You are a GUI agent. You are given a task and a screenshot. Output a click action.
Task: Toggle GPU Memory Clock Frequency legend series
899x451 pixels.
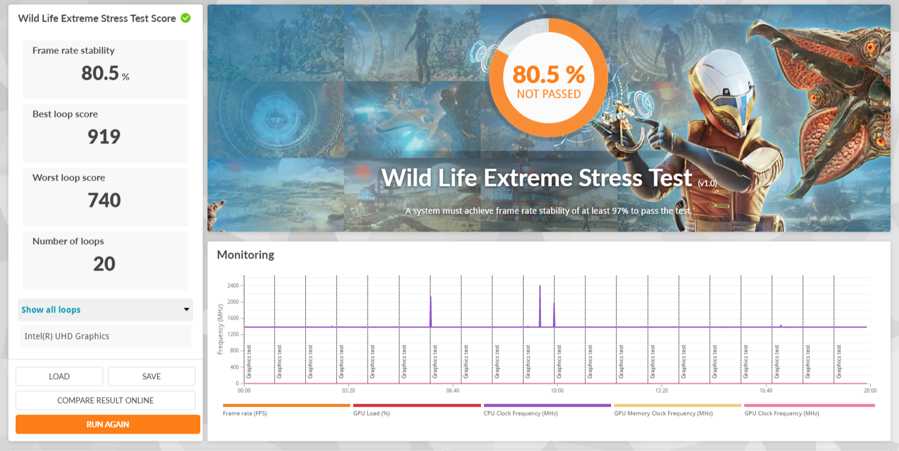[678, 410]
